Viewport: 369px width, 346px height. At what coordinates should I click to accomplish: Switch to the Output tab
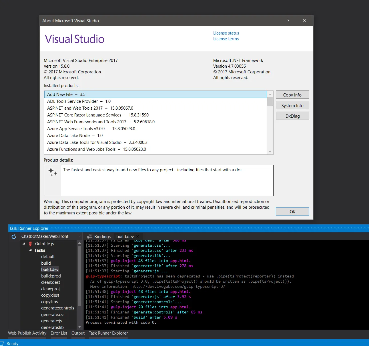pyautogui.click(x=78, y=333)
